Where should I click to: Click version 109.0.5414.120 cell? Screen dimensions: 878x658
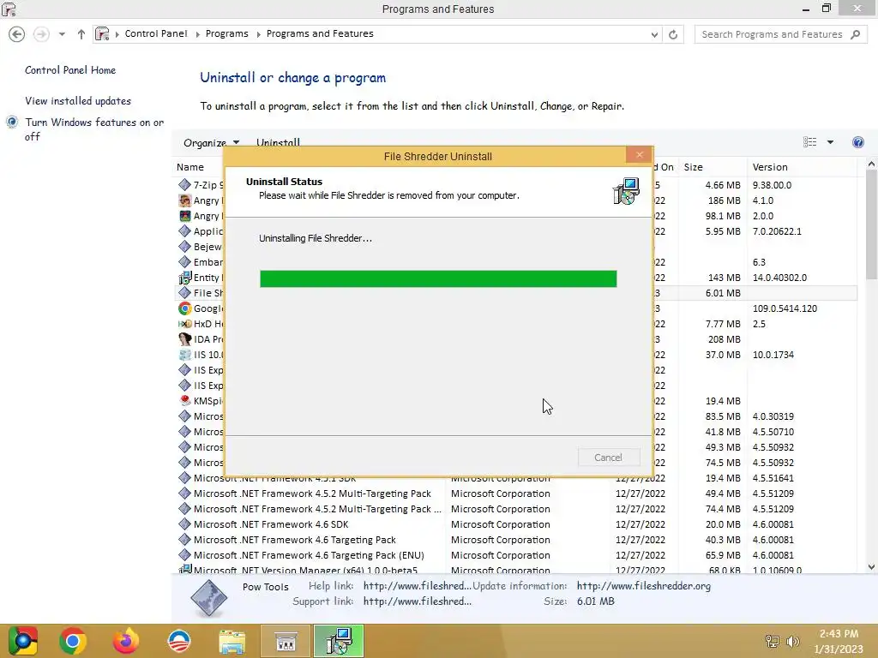tap(785, 308)
